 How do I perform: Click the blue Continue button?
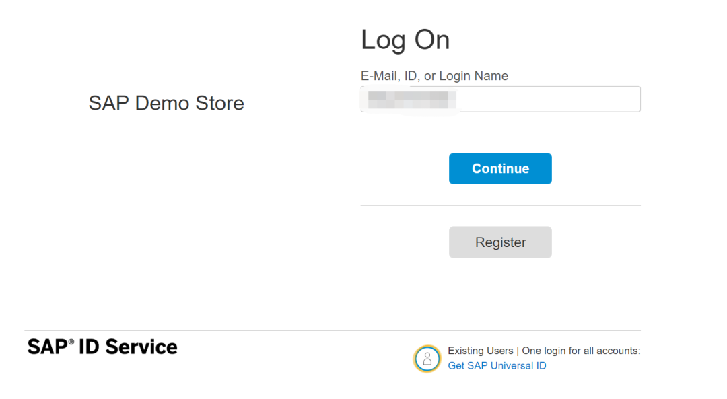coord(500,169)
